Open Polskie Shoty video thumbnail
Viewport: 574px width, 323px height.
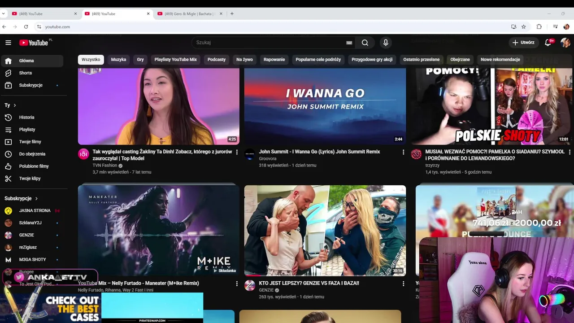pos(492,106)
